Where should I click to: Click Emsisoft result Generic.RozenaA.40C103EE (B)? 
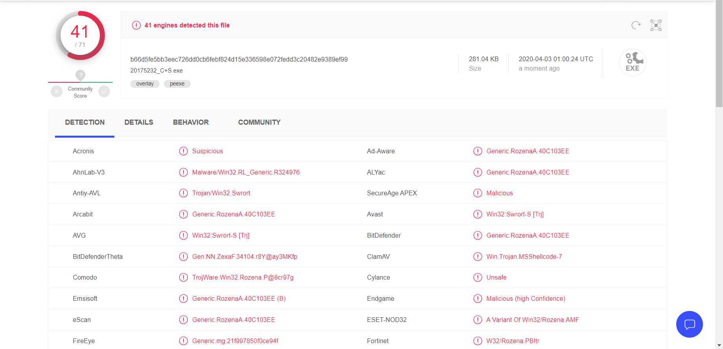pos(239,298)
